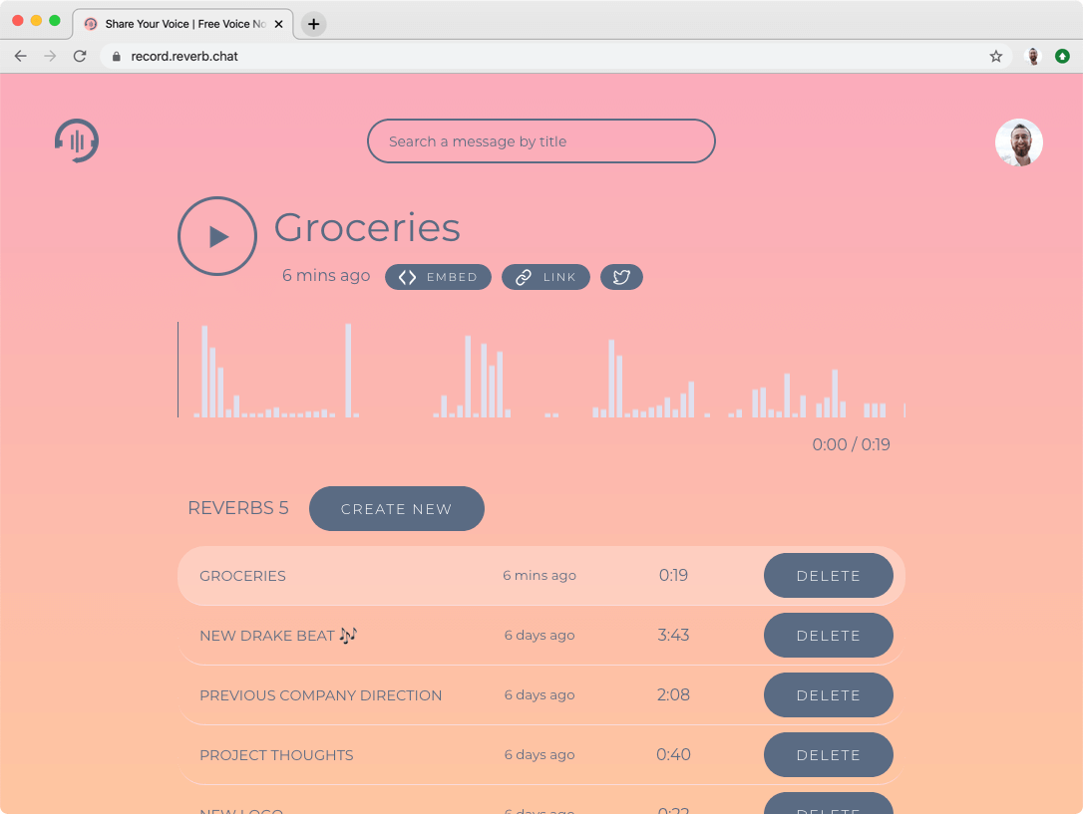Viewport: 1083px width, 814px height.
Task: Click the green browser extension icon
Action: [x=1060, y=57]
